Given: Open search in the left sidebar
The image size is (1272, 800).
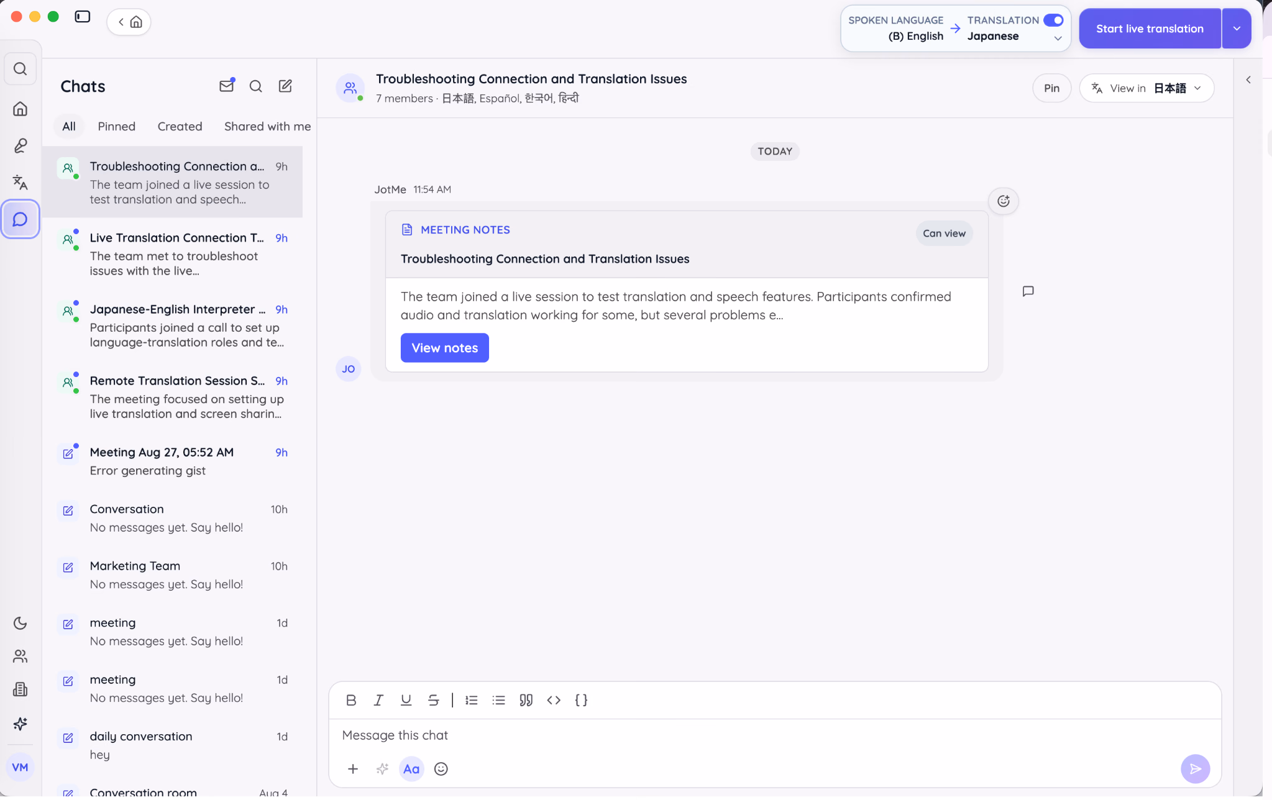Looking at the screenshot, I should coord(20,68).
